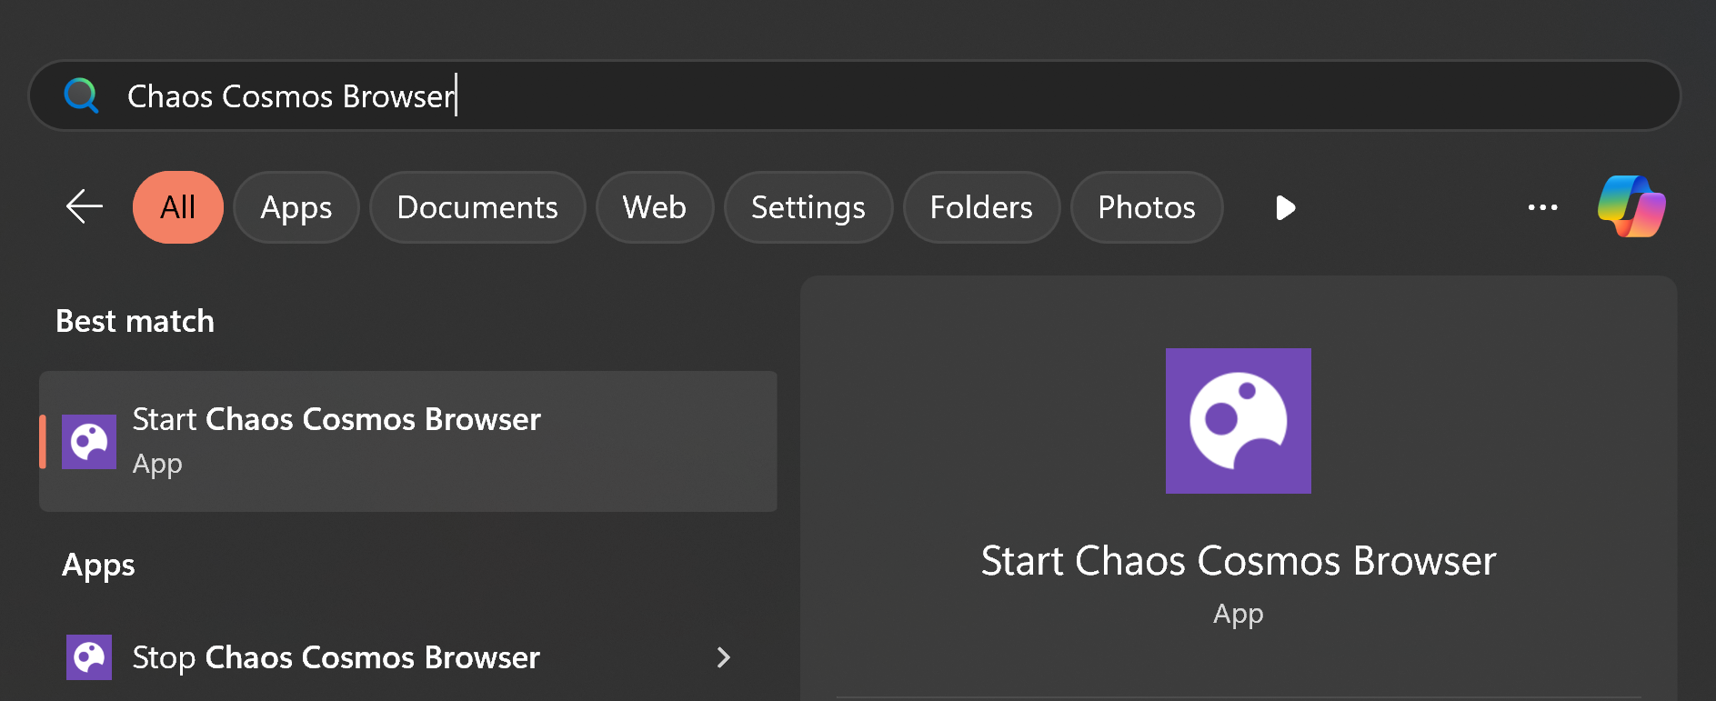1716x701 pixels.
Task: Switch to the Photos filter tab
Action: 1147,207
